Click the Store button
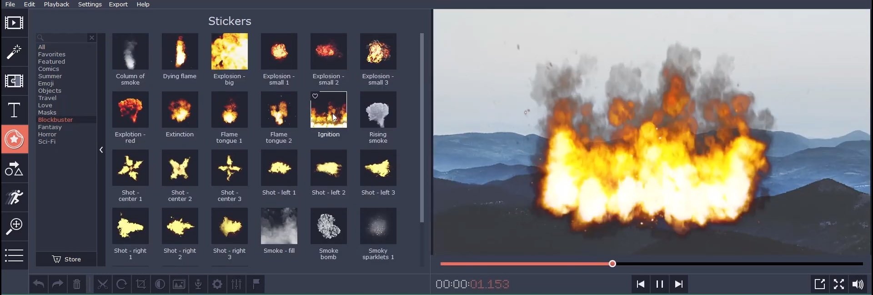873x295 pixels. [66, 259]
